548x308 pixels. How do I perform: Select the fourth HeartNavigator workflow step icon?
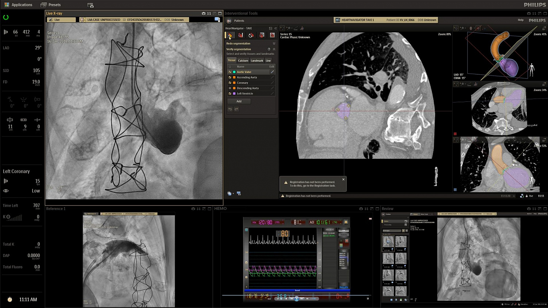tap(262, 35)
